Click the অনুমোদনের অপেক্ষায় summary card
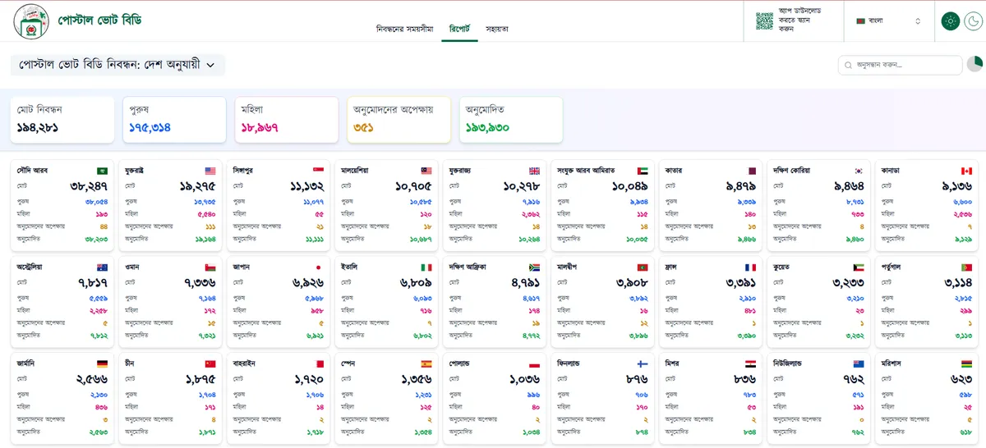This screenshot has width=986, height=448. click(x=398, y=120)
